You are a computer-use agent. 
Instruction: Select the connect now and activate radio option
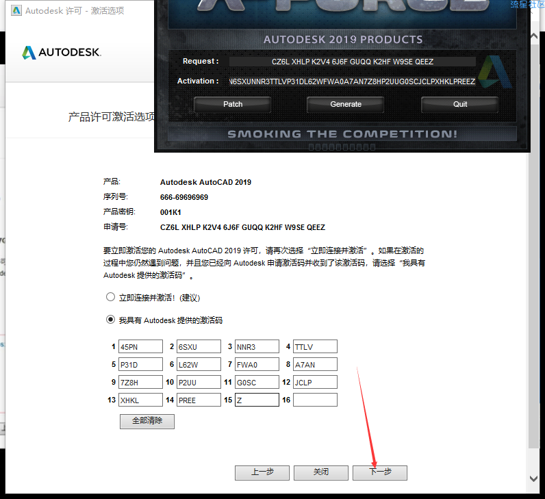point(110,297)
